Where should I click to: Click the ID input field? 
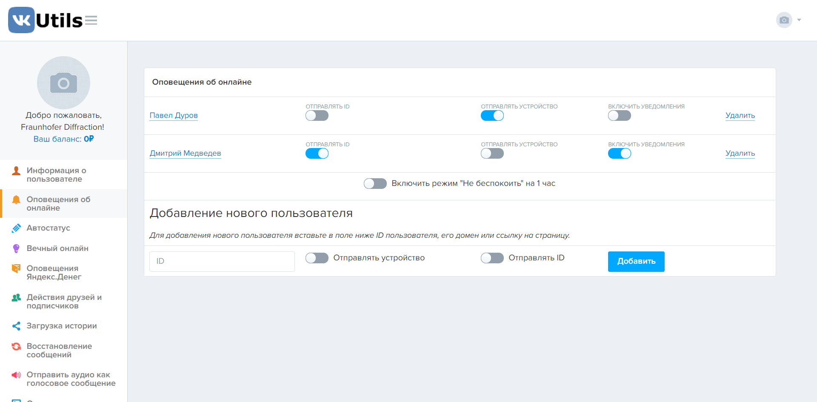point(222,261)
